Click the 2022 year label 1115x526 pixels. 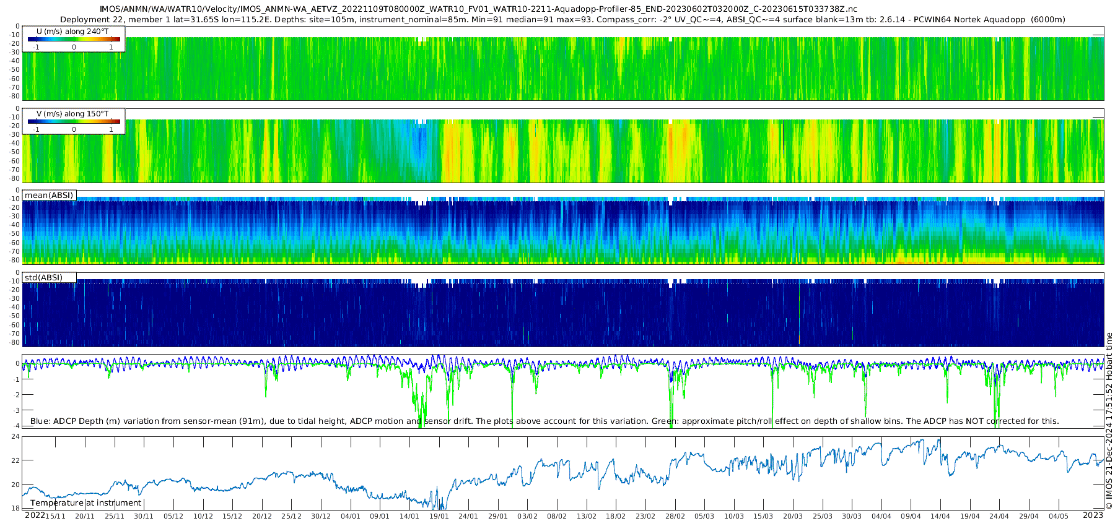point(35,515)
